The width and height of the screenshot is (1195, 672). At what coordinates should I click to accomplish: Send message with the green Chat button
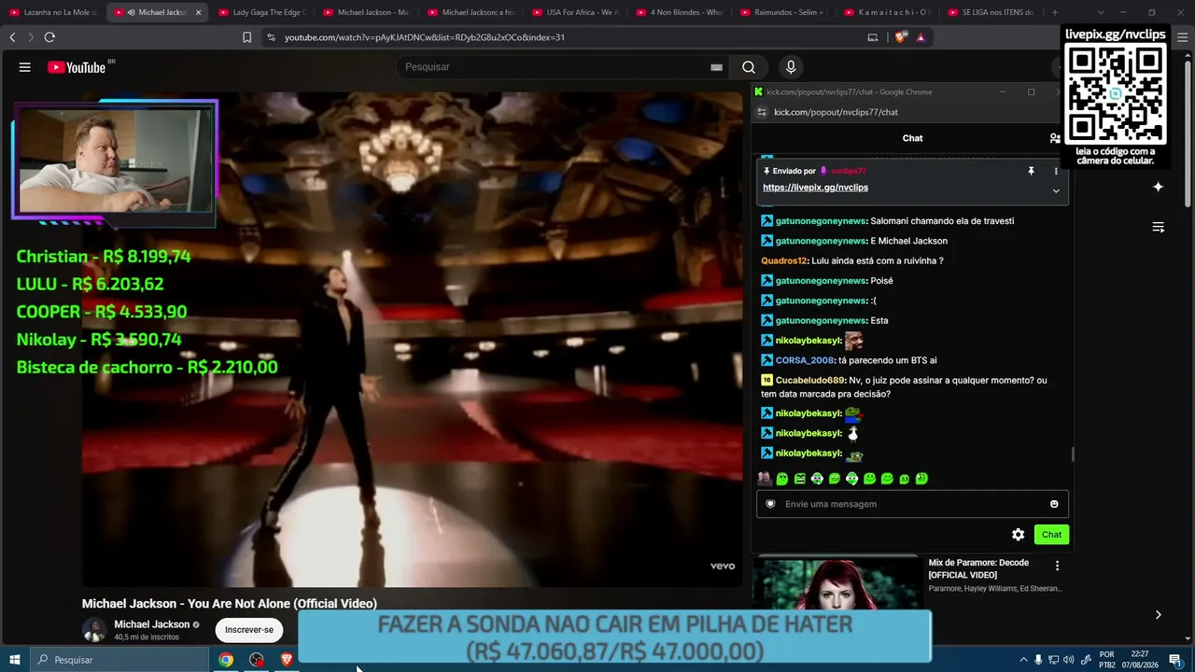(x=1051, y=535)
